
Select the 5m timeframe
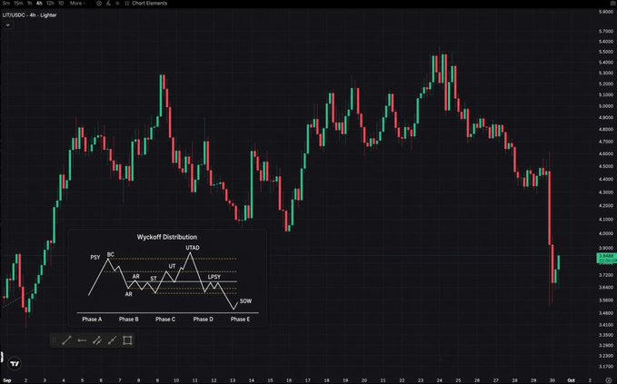pos(5,3)
